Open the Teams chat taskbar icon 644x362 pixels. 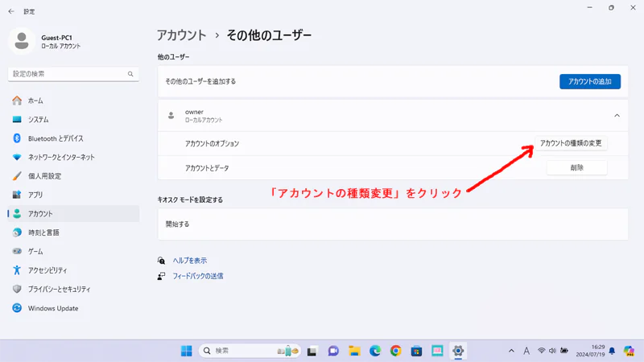pos(333,351)
